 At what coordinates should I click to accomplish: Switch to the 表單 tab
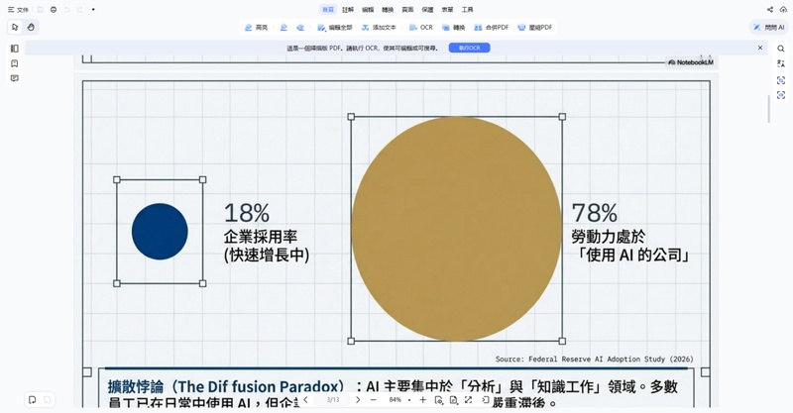(448, 10)
